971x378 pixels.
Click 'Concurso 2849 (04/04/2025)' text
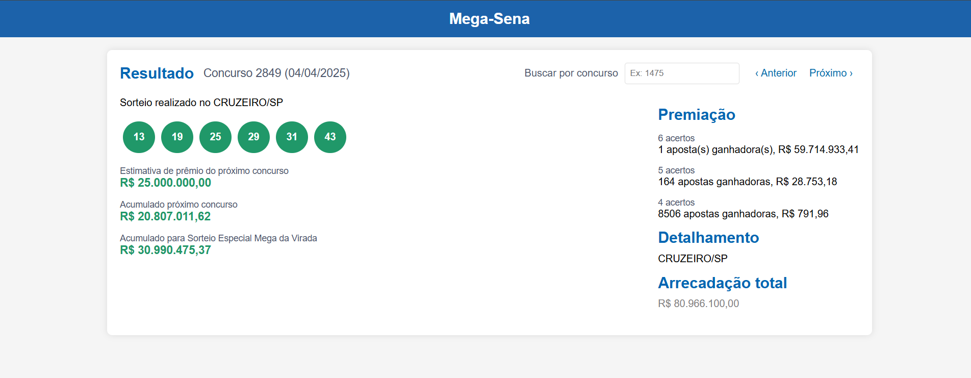tap(276, 73)
